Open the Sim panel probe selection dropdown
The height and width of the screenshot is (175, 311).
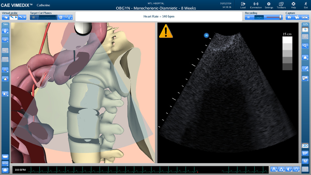(x=6, y=31)
